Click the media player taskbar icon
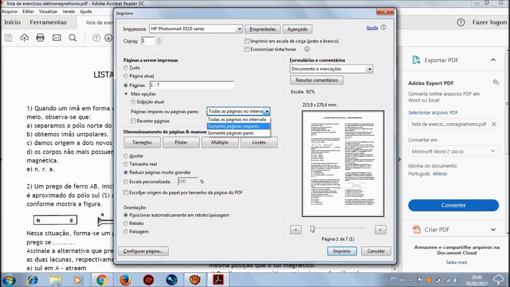Screen dimensions: 510x287 point(78,280)
